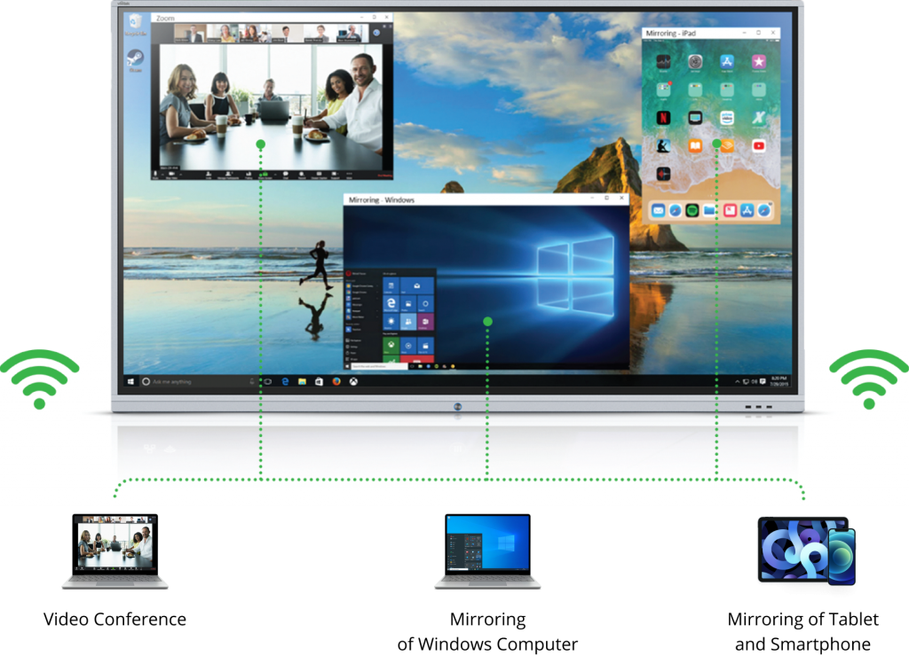Tap the Netflix app on mirrored iPad
This screenshot has width=909, height=656.
[x=662, y=118]
